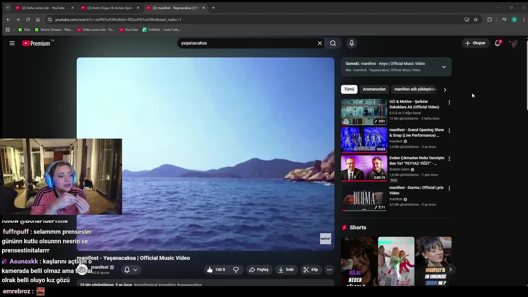
Task: Go back with browser back arrow
Action: [8, 19]
